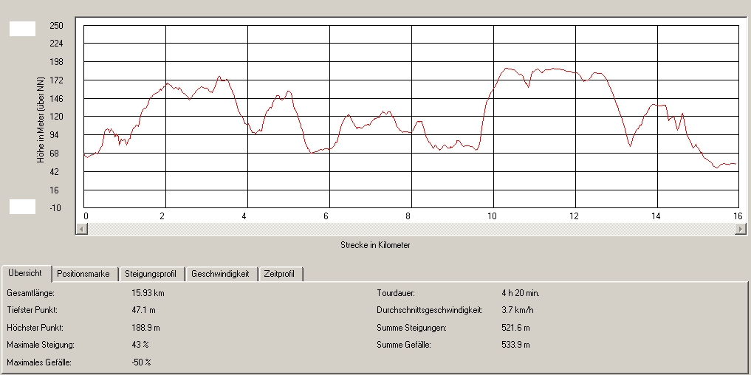Click the elevation curve's end near kilometer 16
751x375 pixels.
click(734, 164)
